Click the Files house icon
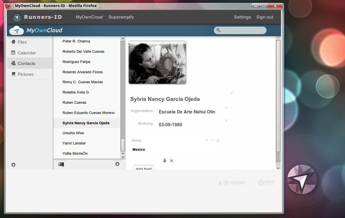Viewport: 345px width, 218px height. [x=13, y=42]
